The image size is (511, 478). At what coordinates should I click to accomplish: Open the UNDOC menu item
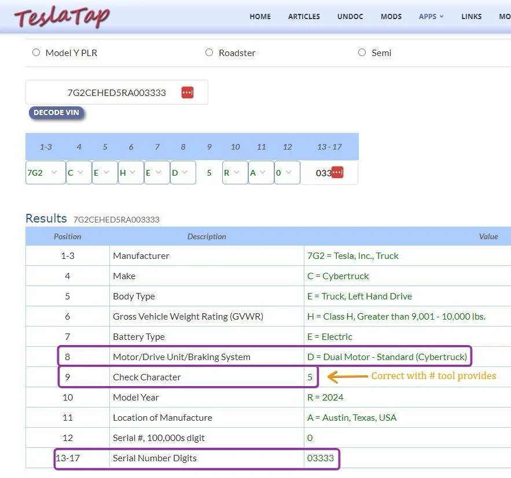[x=350, y=17]
